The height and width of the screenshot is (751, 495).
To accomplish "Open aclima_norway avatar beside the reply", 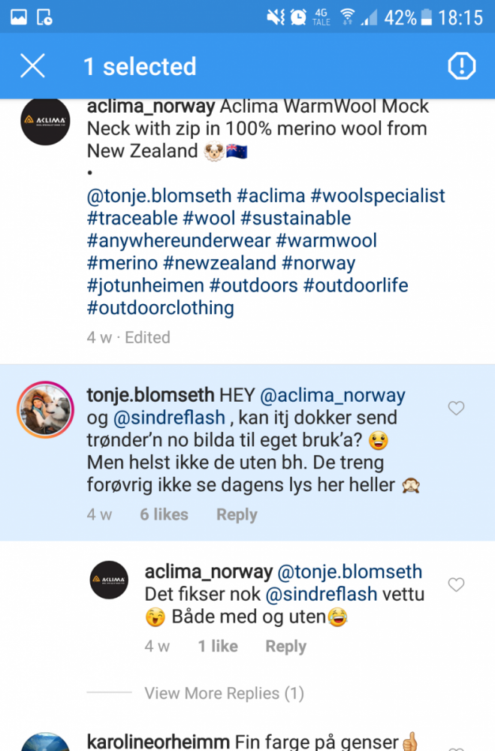I will point(109,580).
